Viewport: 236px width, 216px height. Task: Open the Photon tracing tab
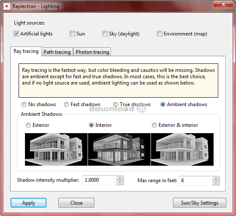click(92, 52)
